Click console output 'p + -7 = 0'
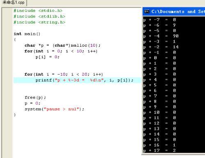The width and height of the screenshot is (205, 158). [159, 20]
